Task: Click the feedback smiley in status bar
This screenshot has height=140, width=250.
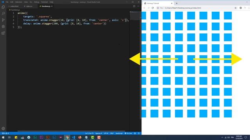Action: click(x=135, y=133)
